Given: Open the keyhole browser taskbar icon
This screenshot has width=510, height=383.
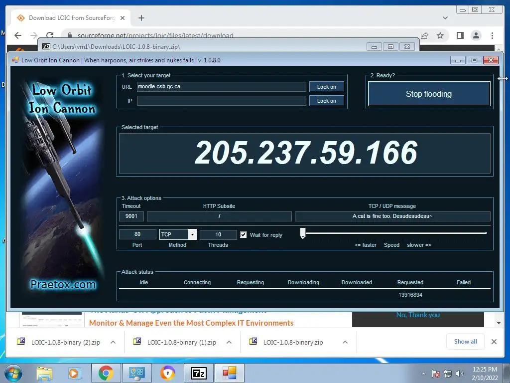Looking at the screenshot, I should [168, 373].
